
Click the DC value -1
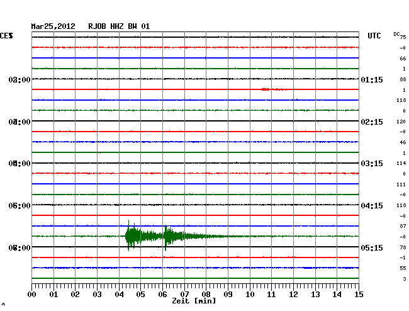tap(403, 257)
